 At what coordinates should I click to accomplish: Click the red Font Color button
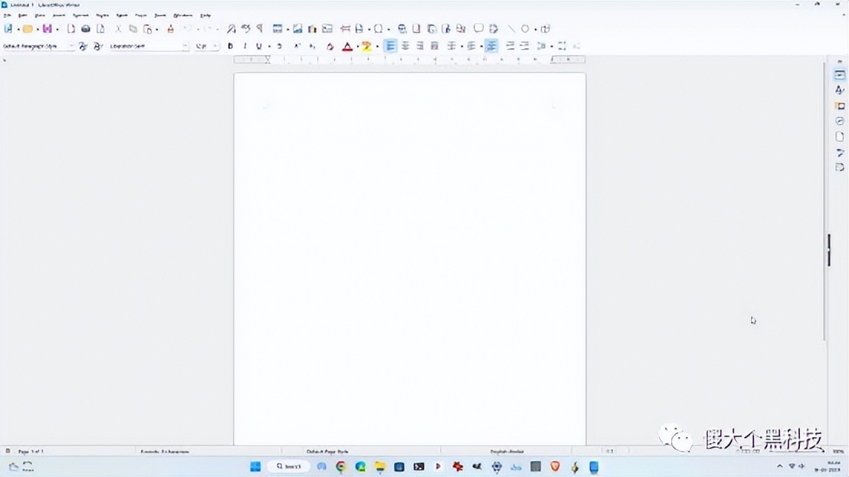tap(347, 46)
